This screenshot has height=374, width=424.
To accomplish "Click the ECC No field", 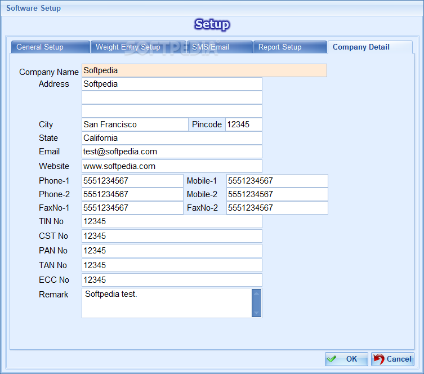I will coord(172,279).
